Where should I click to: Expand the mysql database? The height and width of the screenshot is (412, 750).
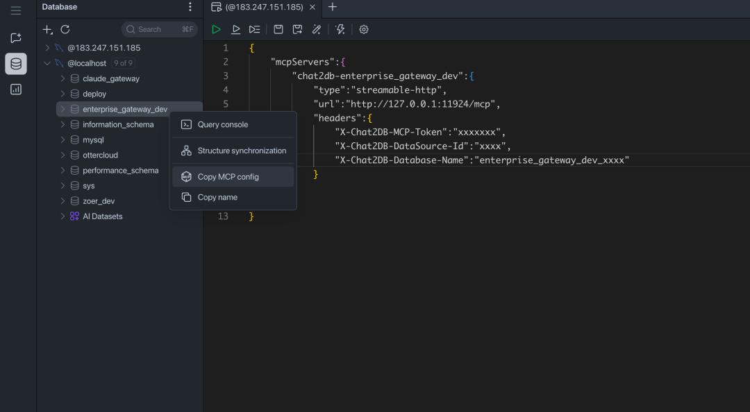click(62, 139)
